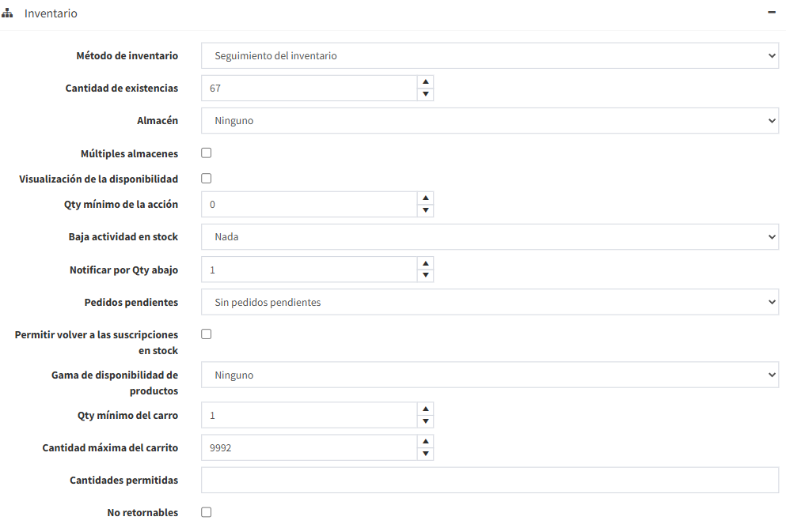Check the No retornables checkbox

click(x=207, y=512)
